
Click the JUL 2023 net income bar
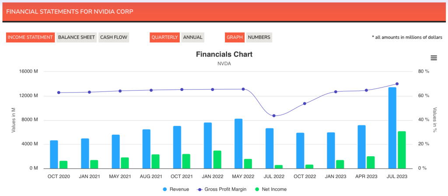[x=402, y=150]
